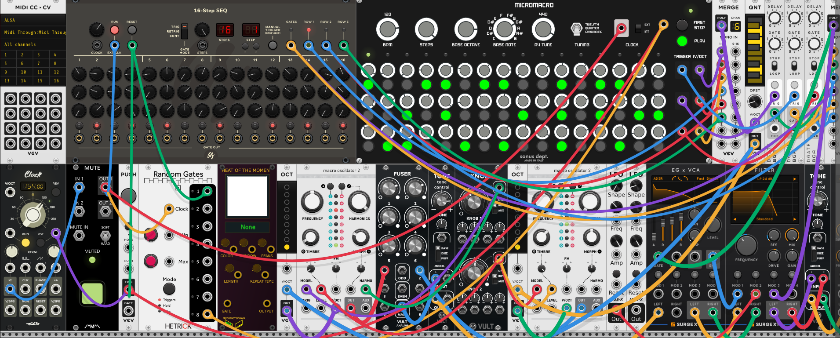The width and height of the screenshot is (840, 338).
Task: Click the large BPM knob on Clock module
Action: (33, 215)
